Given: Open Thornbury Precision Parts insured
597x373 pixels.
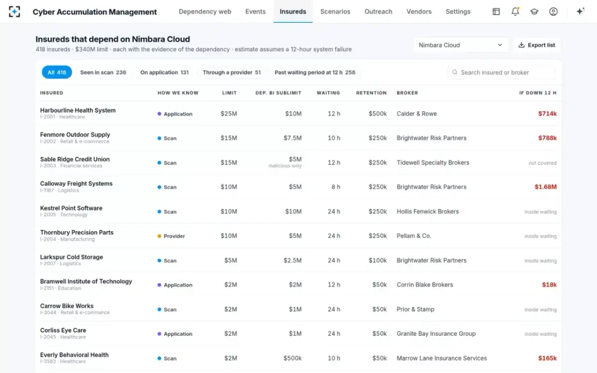Looking at the screenshot, I should point(77,232).
